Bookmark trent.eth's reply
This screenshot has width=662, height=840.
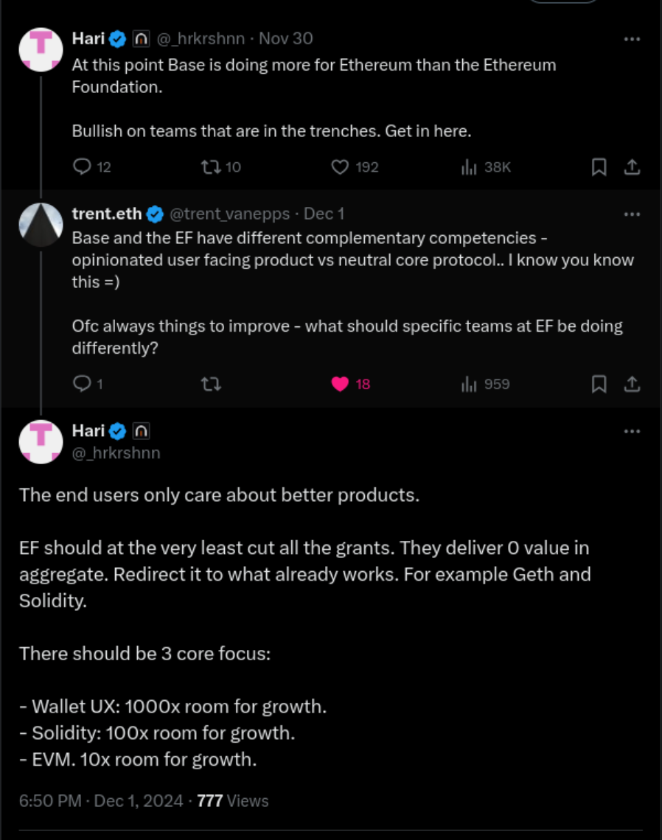599,384
